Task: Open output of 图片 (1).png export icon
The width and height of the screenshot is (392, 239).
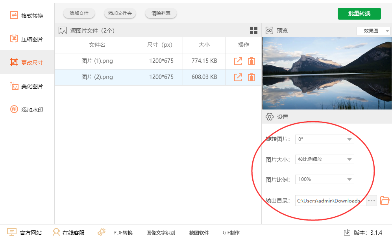Action: point(238,61)
